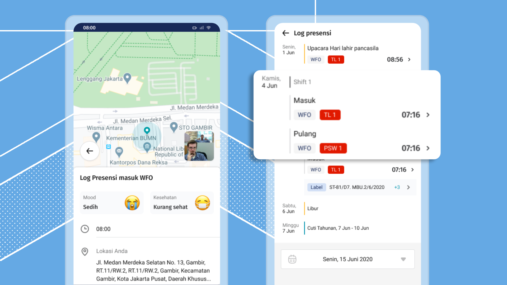Click the Kementerian BUMN current location marker
This screenshot has width=507, height=285.
(147, 130)
